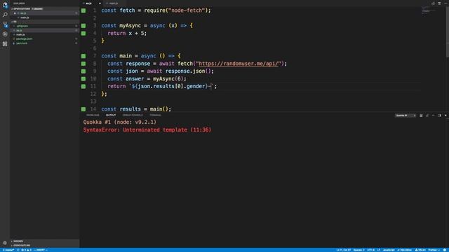Click the line and column indicator
Viewport: 449px width, 252px height.
point(343,250)
